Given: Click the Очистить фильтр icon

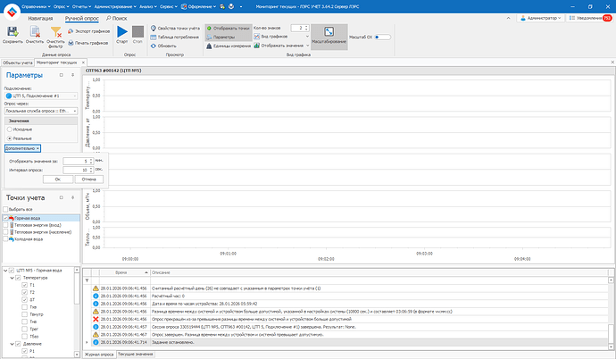Looking at the screenshot, I should 55,34.
